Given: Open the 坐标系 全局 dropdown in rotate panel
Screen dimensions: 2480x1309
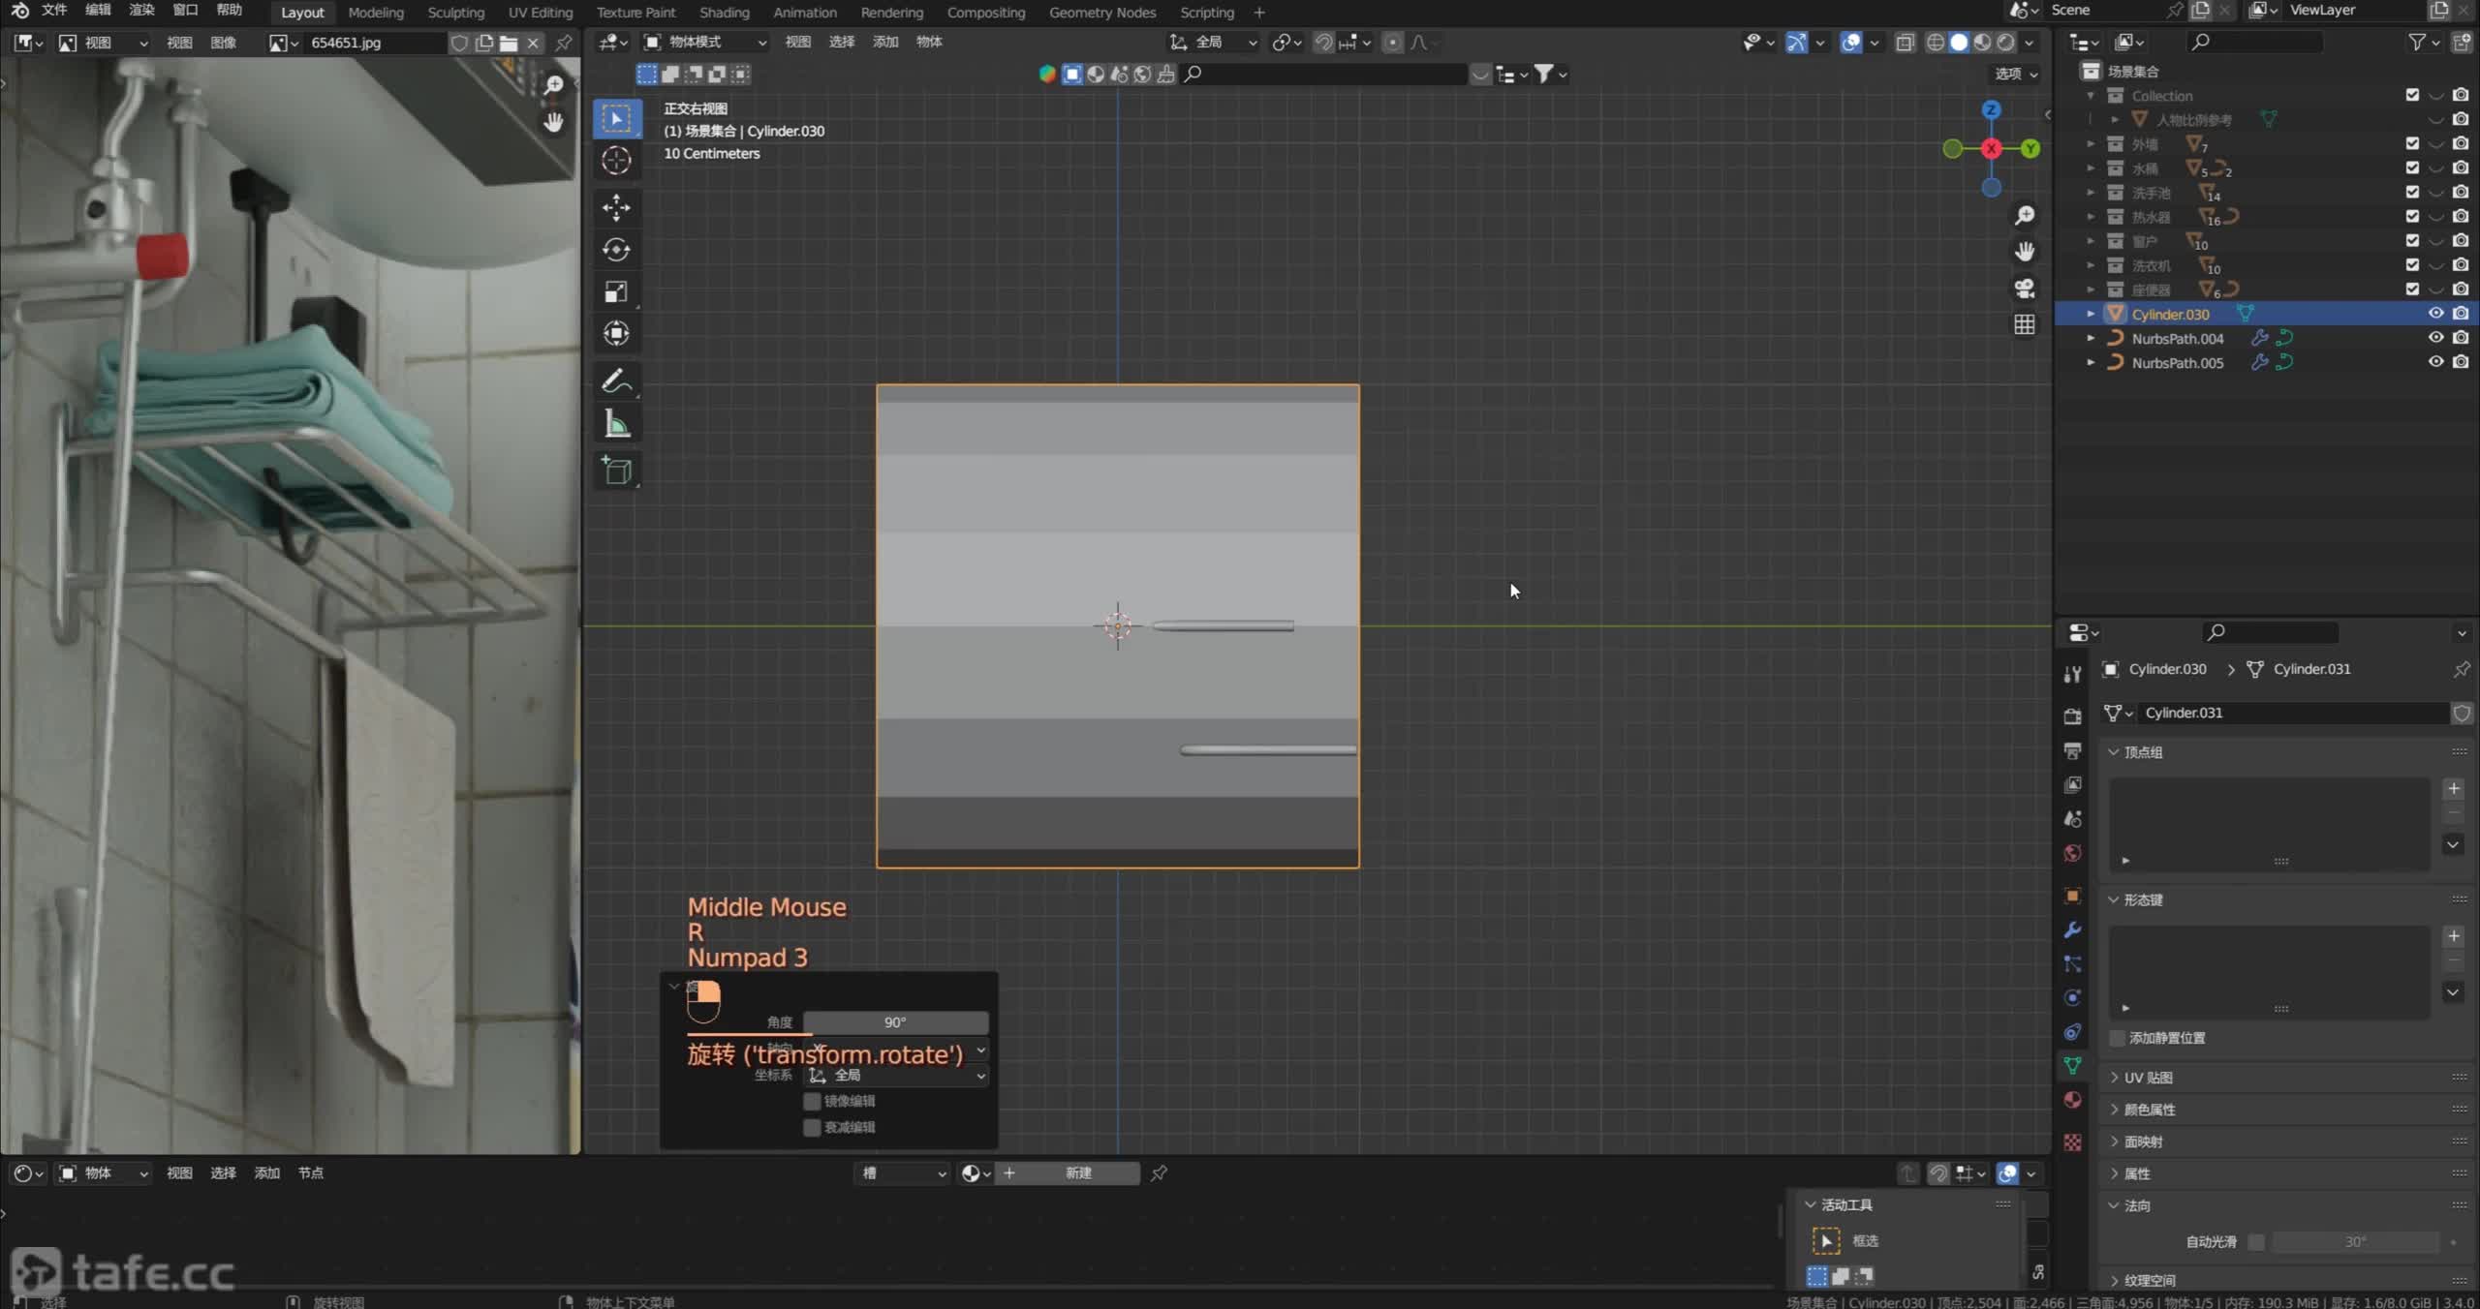Looking at the screenshot, I should (x=895, y=1076).
